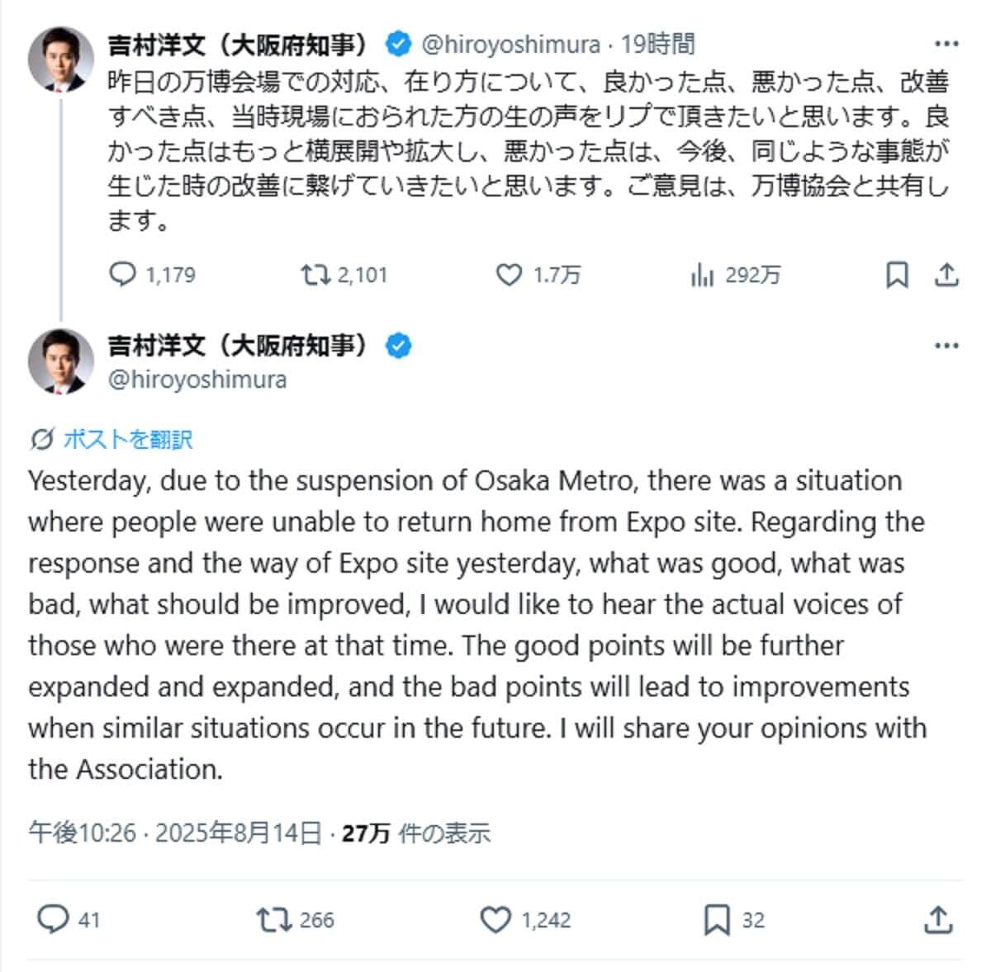Open share options for the top tweet

tap(946, 276)
